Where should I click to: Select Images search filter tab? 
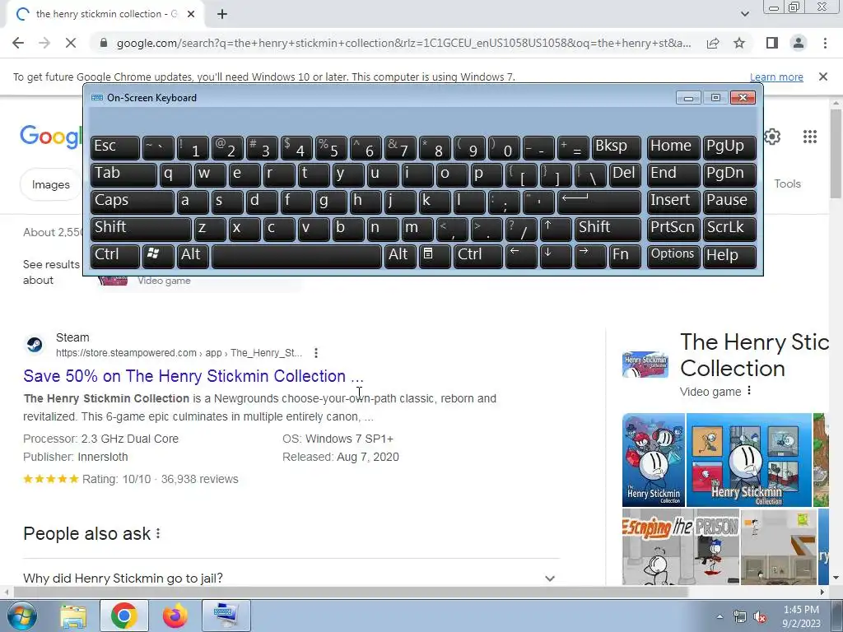point(50,184)
